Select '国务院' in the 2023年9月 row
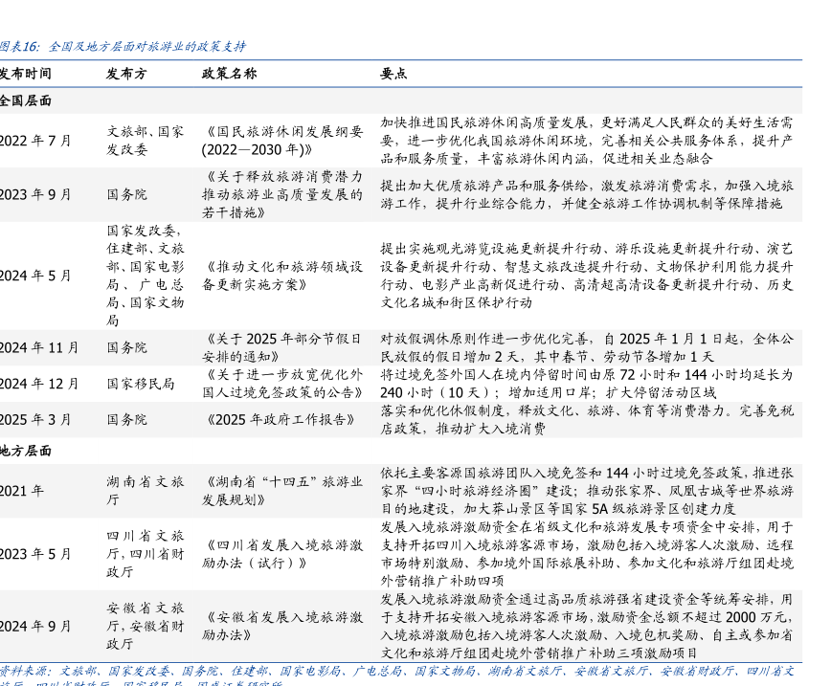Viewport: 831px width, 686px height. [126, 195]
